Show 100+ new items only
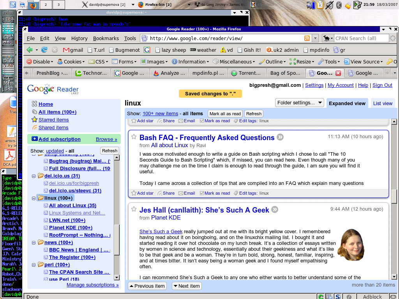Image resolution: width=399 pixels, height=299 pixels. [x=160, y=114]
